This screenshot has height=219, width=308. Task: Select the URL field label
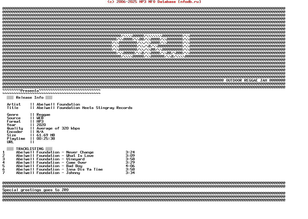coord(10,142)
